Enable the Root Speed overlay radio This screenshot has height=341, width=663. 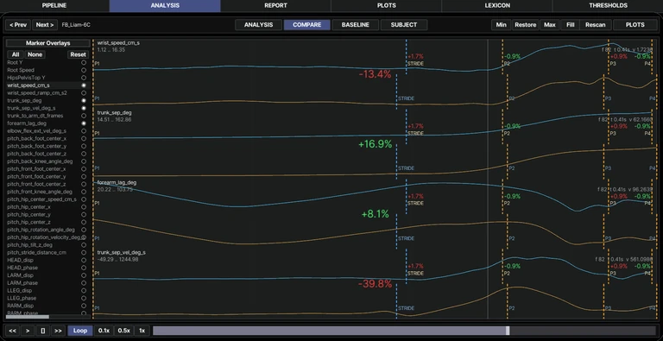click(84, 70)
